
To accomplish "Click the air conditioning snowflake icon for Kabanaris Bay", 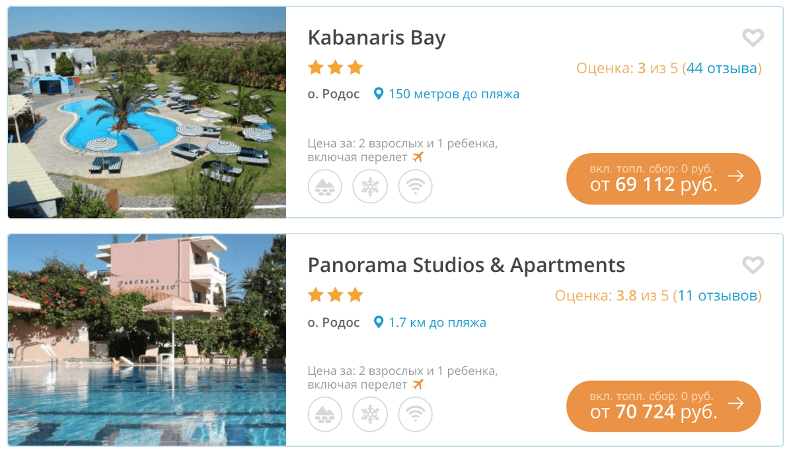I will [370, 186].
